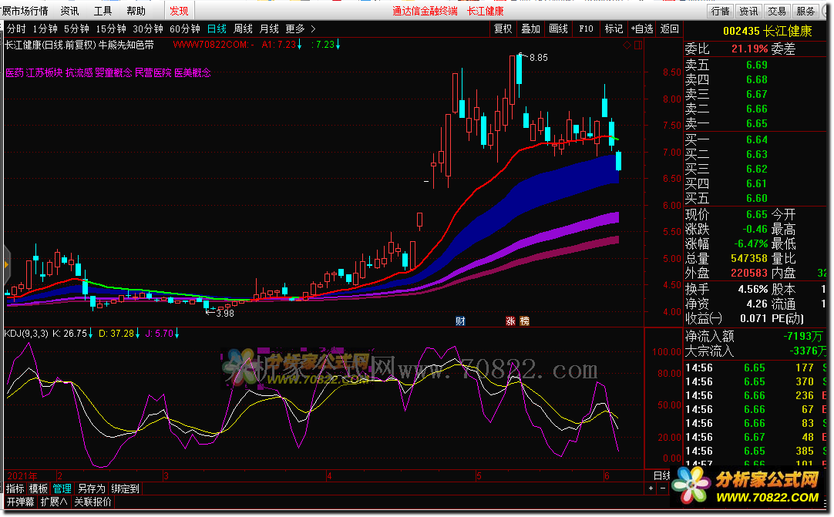Click the 画线 drawing button
The height and width of the screenshot is (517, 834).
(559, 29)
